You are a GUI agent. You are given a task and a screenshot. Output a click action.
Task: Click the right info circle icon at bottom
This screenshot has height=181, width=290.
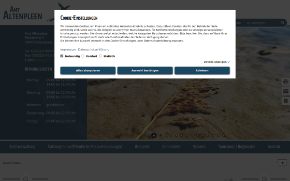tap(264, 179)
